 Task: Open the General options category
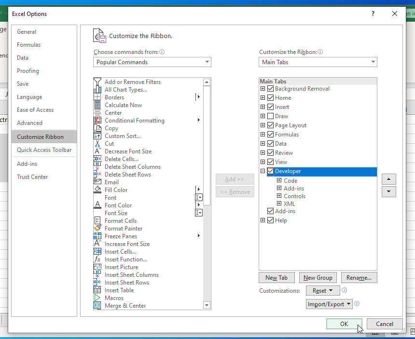point(44,32)
